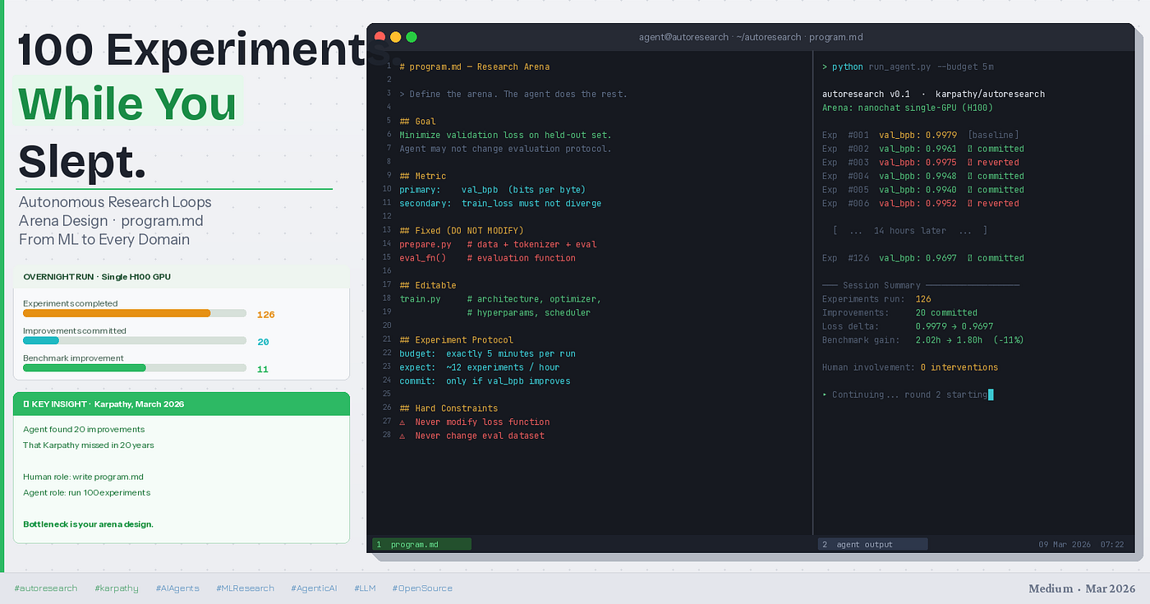This screenshot has height=604, width=1150.
Task: Click 'Arena: nanochat single-GPU (H100)' line
Action: pos(908,108)
